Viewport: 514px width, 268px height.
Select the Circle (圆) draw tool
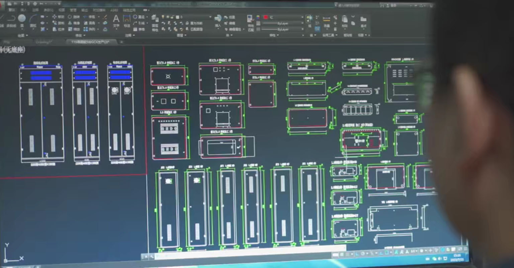[22, 21]
